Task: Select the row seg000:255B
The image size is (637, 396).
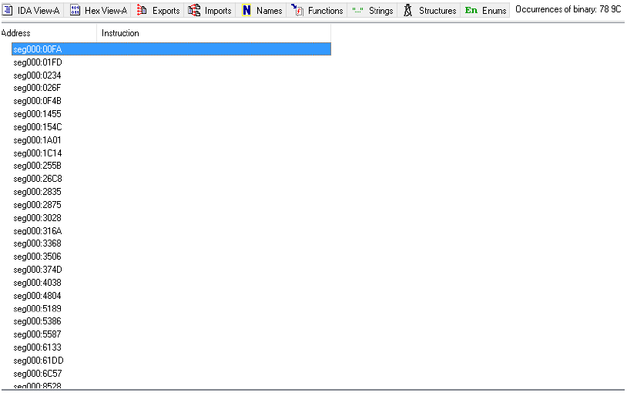Action: click(x=171, y=166)
